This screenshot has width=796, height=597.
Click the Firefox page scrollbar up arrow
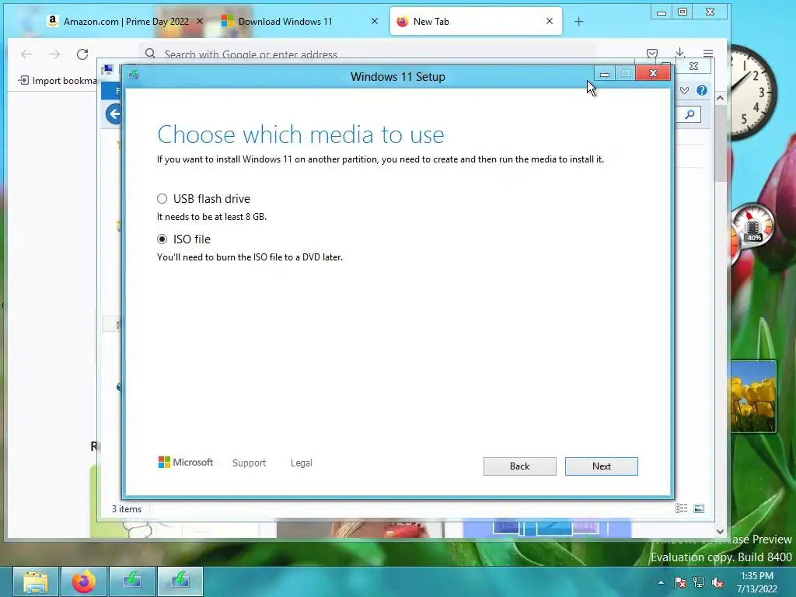pyautogui.click(x=720, y=99)
